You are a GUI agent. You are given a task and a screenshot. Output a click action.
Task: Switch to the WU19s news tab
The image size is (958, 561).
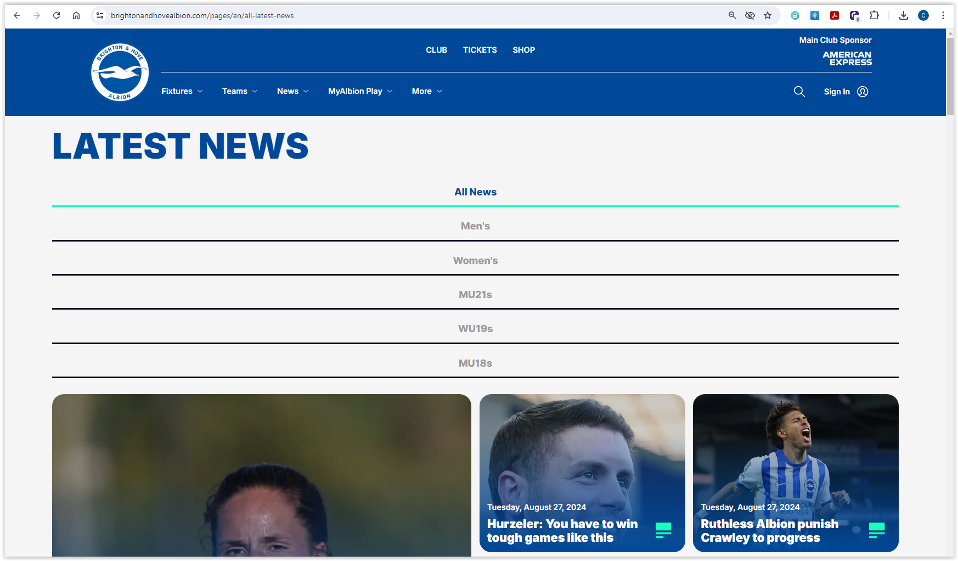[475, 329]
